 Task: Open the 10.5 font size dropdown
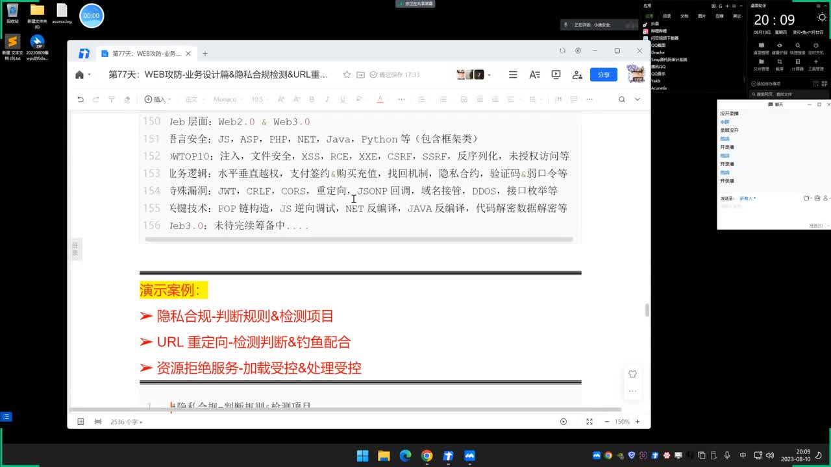[260, 99]
